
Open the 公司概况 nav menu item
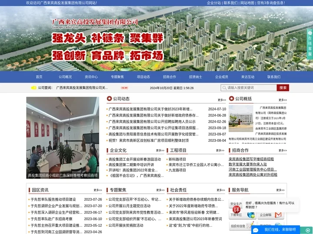click(x=65, y=77)
